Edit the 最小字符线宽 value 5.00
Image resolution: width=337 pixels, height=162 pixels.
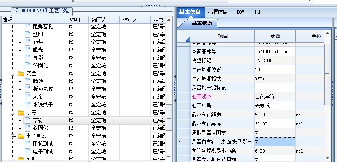click(x=275, y=115)
